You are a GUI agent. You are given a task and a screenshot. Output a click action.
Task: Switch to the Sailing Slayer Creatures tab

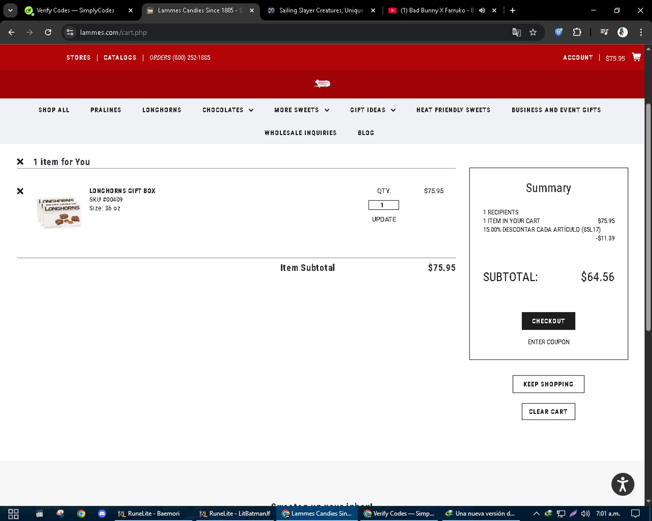pyautogui.click(x=321, y=10)
